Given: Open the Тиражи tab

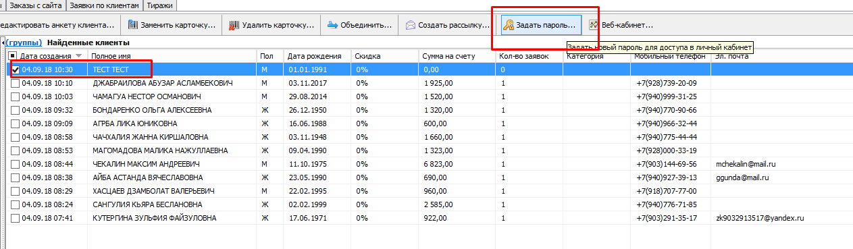Looking at the screenshot, I should [159, 5].
